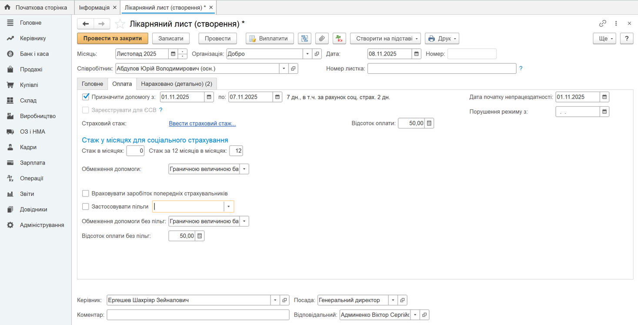Click the Провести та закрити button

(x=113, y=39)
